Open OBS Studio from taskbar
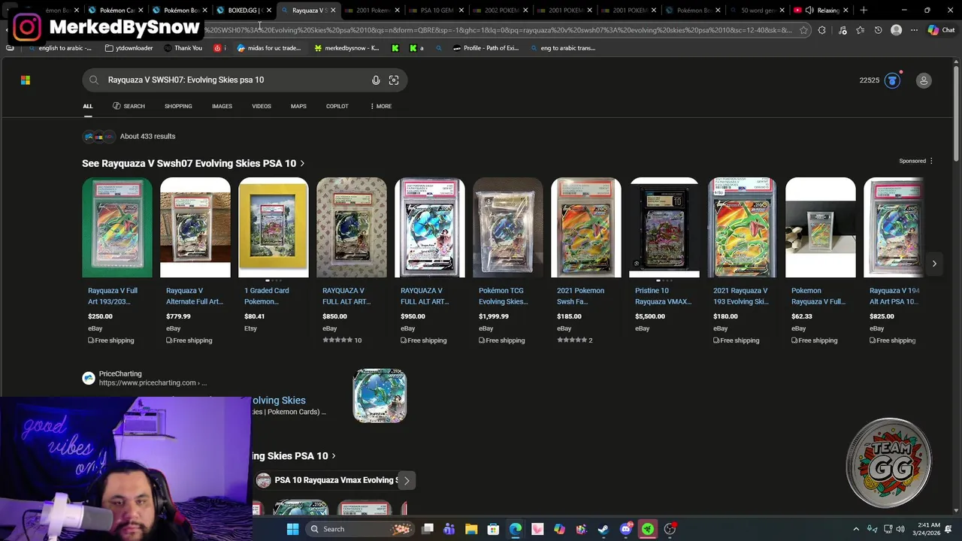The image size is (962, 541). (670, 529)
